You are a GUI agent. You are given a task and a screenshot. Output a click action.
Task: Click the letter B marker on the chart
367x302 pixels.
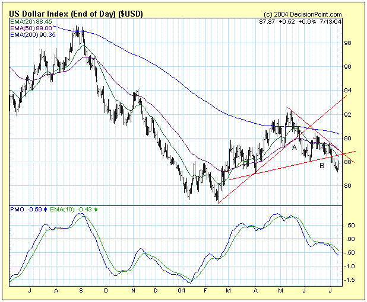(321, 166)
